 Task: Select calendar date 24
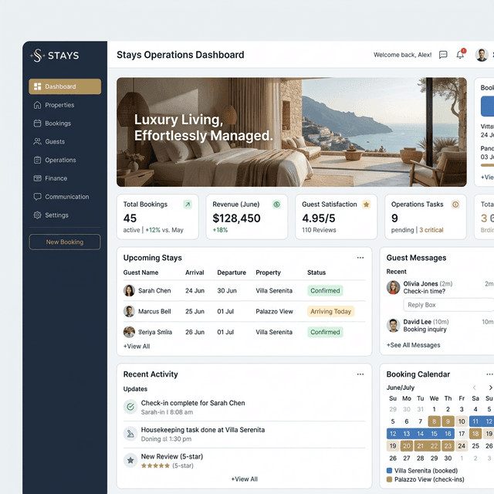click(x=462, y=446)
